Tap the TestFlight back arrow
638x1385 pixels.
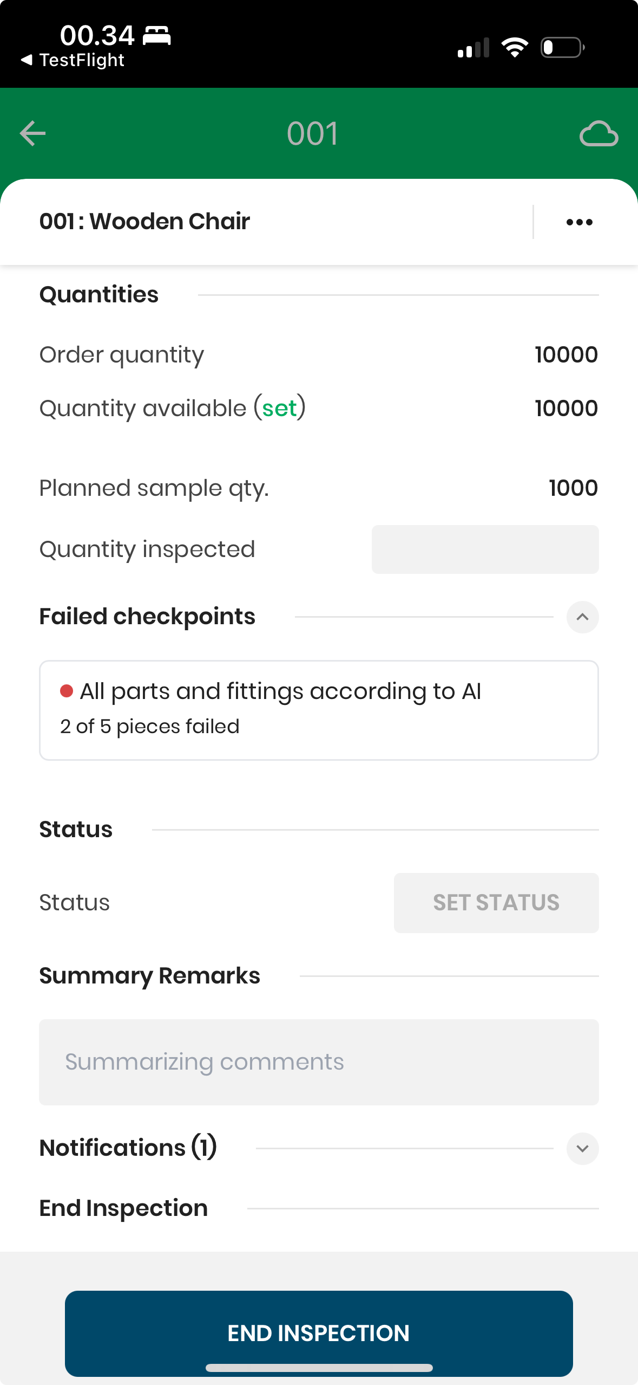(x=27, y=60)
